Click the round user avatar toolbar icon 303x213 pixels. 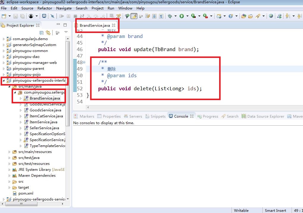31,16
